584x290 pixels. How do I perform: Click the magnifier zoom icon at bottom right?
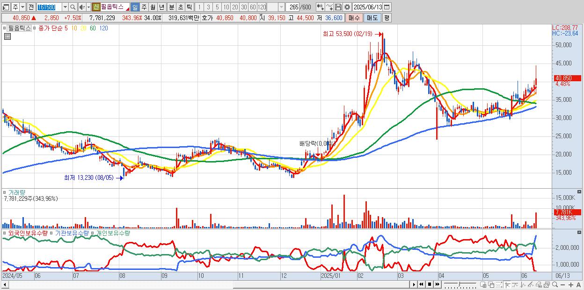tap(555, 284)
